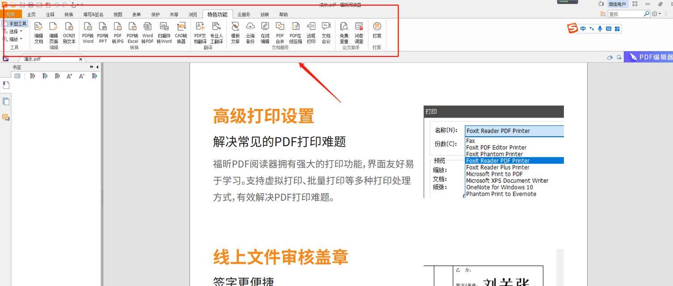Click the Sogou IME microphone icon
Viewport: 673px width, 286px height.
coord(600,29)
